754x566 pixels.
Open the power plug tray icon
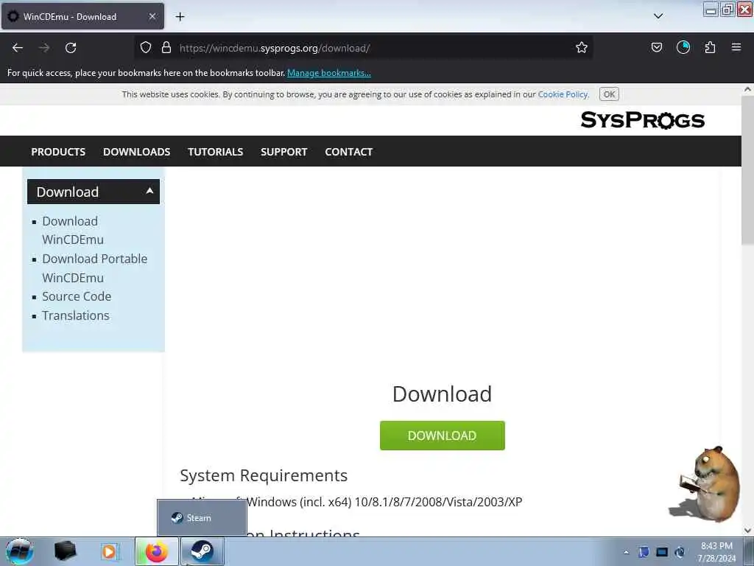680,552
